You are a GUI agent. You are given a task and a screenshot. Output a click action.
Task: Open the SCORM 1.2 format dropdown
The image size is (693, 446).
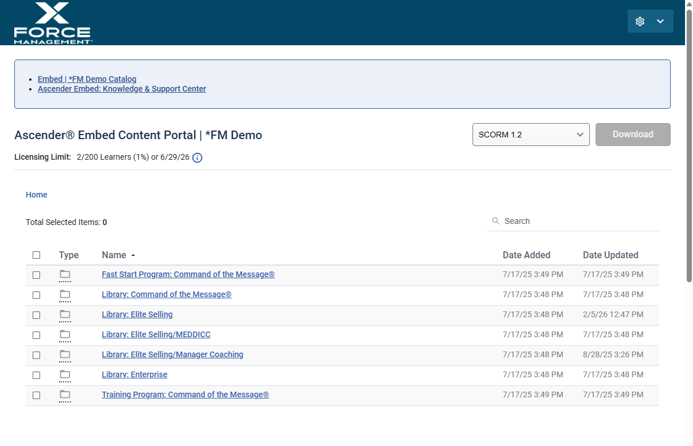[x=530, y=135]
